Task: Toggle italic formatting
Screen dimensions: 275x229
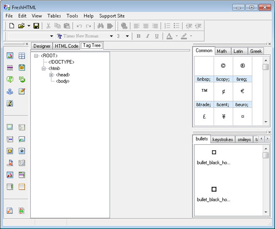Action: pos(148,36)
